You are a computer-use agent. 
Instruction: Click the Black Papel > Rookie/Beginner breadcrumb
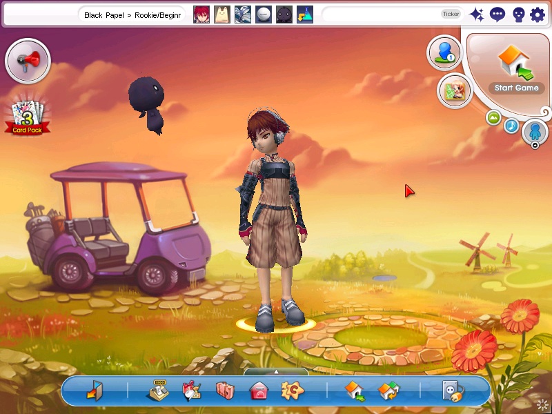(x=132, y=15)
